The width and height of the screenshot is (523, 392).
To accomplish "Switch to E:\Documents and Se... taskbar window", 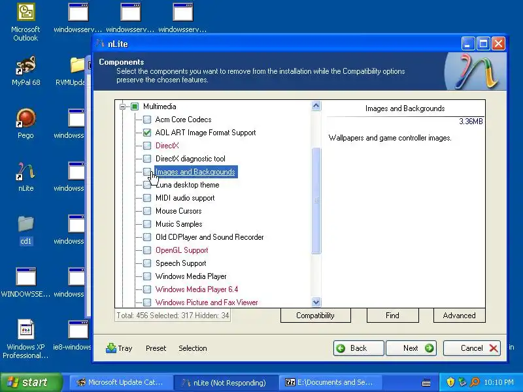I will pos(330,382).
